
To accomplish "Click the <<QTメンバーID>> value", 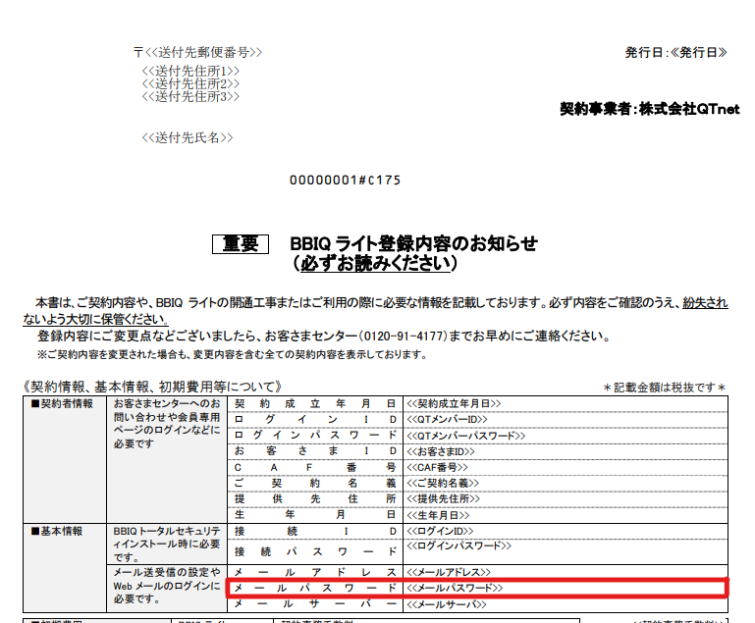I will 447,420.
